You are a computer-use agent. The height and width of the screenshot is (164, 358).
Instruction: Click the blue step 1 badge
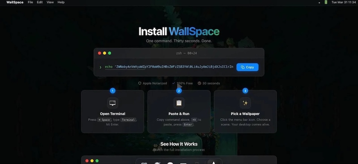coord(112,90)
